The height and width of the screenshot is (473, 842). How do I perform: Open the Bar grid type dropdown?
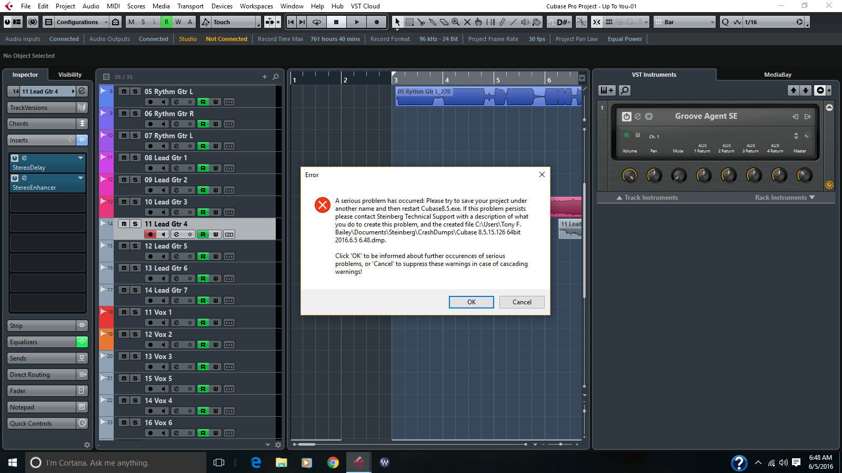[685, 22]
